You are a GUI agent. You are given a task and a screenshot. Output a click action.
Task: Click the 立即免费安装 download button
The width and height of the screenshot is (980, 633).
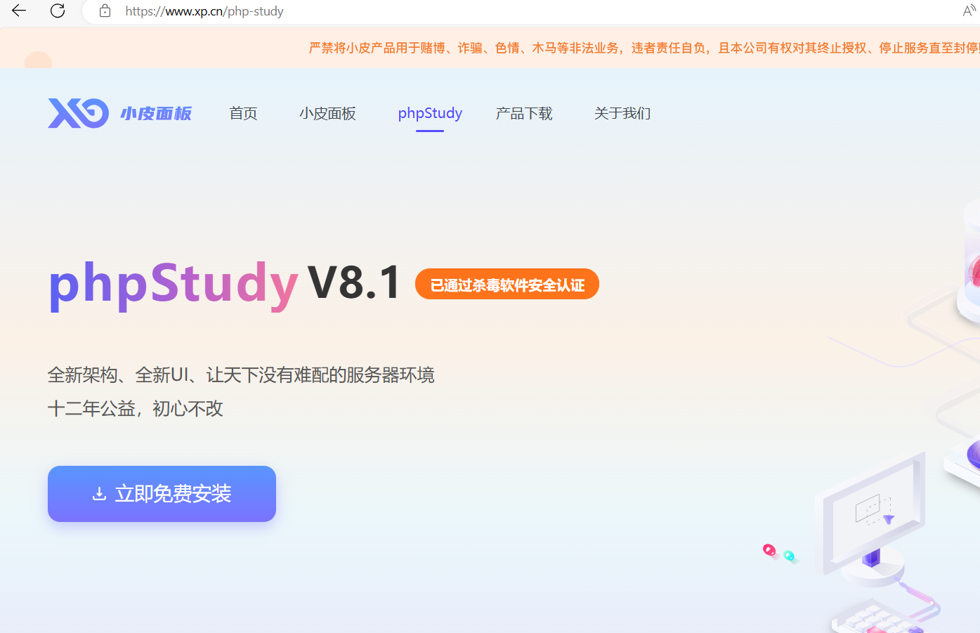(x=162, y=494)
